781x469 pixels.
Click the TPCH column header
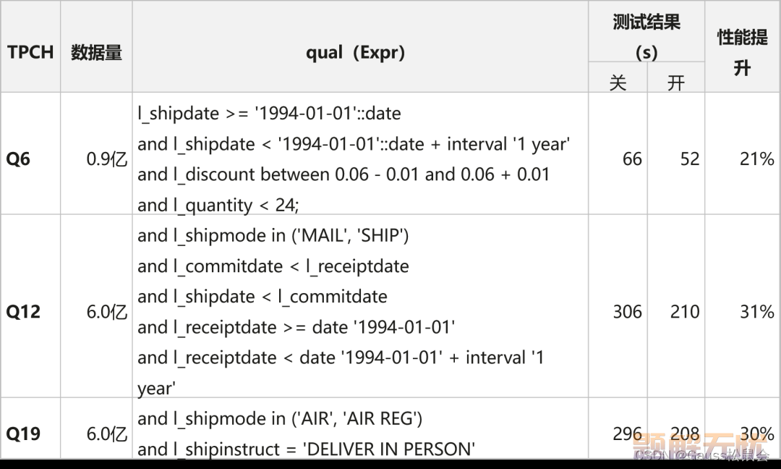coord(30,52)
